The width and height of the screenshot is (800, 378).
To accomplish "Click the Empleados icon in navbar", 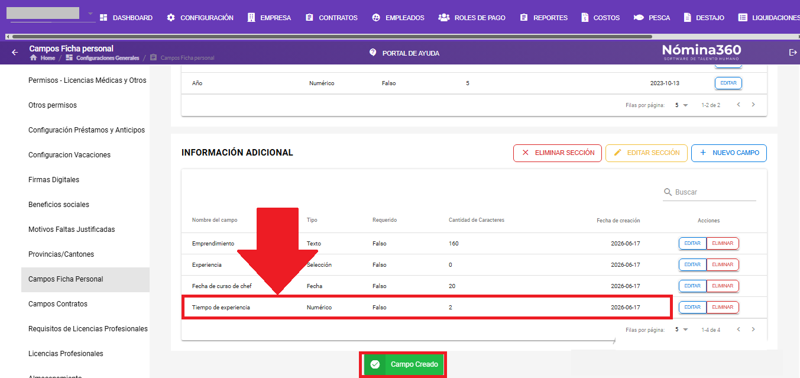I will 376,18.
